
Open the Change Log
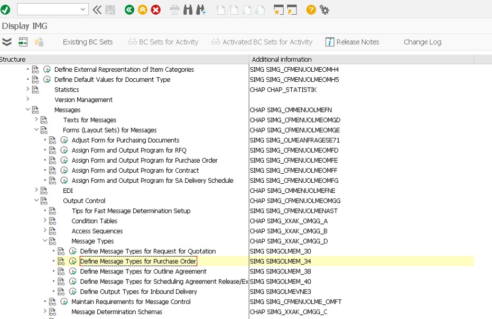(x=422, y=42)
